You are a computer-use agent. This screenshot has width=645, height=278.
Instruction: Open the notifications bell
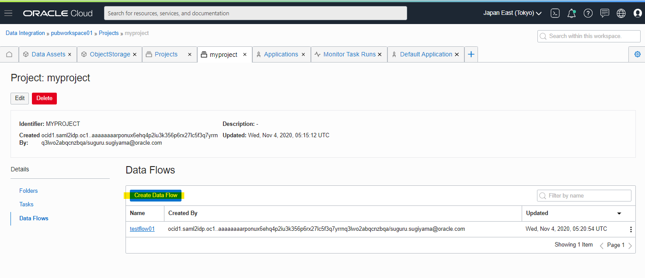pos(572,13)
